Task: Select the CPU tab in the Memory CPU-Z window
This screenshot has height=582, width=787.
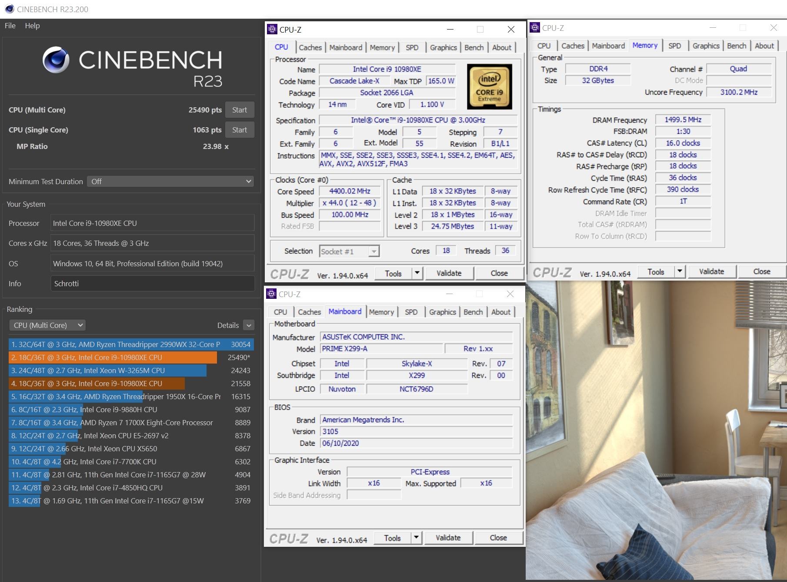Action: click(x=544, y=46)
